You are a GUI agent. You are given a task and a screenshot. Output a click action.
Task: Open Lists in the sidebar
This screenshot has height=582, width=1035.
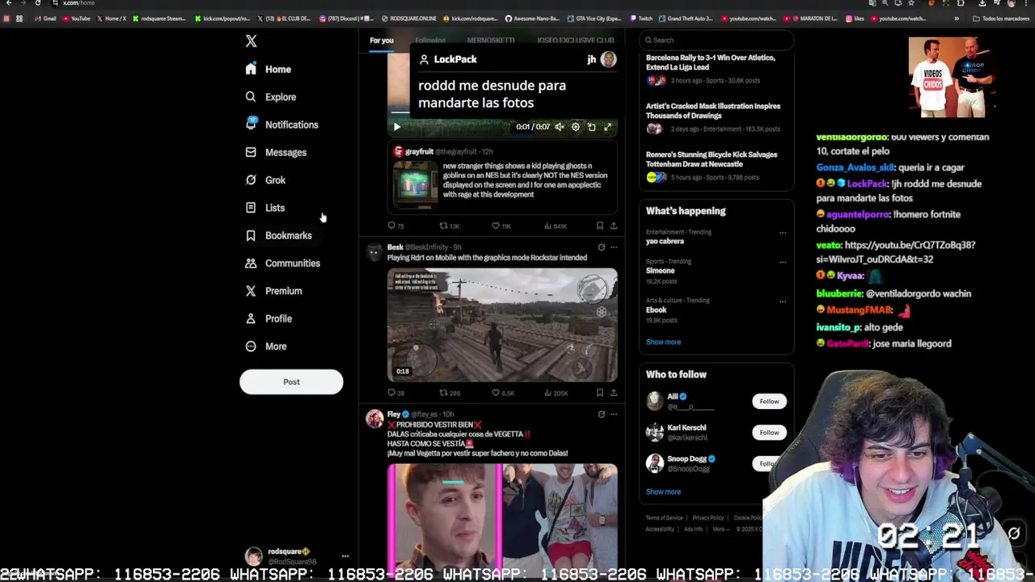265,208
